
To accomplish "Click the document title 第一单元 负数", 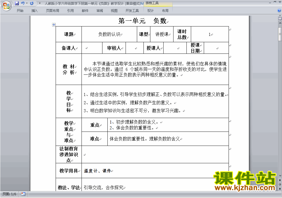I will click(143, 21).
